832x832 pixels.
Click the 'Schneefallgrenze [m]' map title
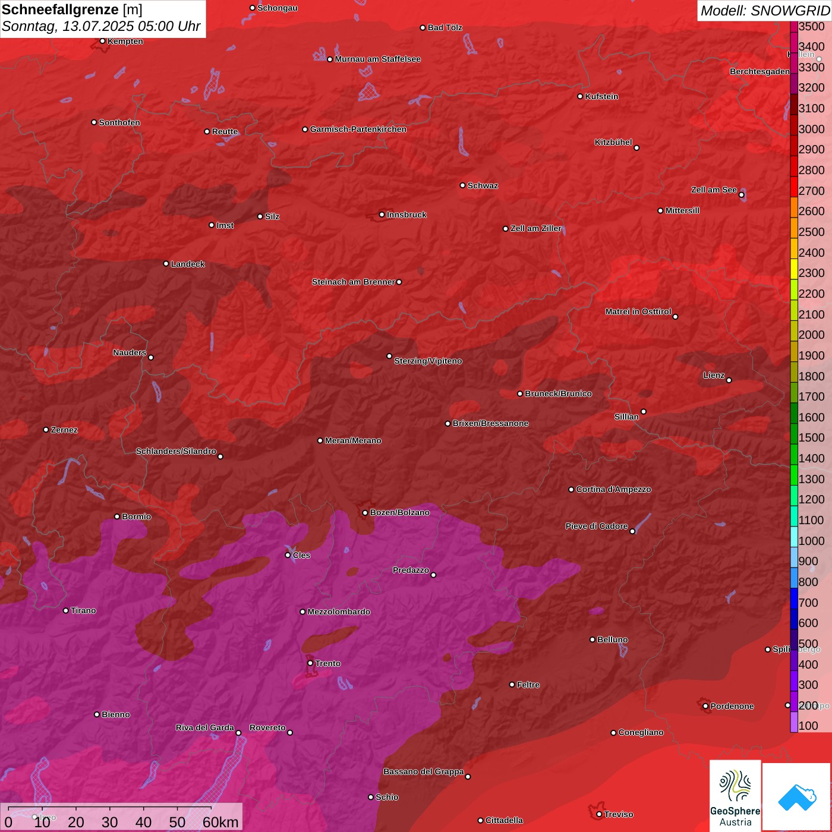tap(72, 10)
